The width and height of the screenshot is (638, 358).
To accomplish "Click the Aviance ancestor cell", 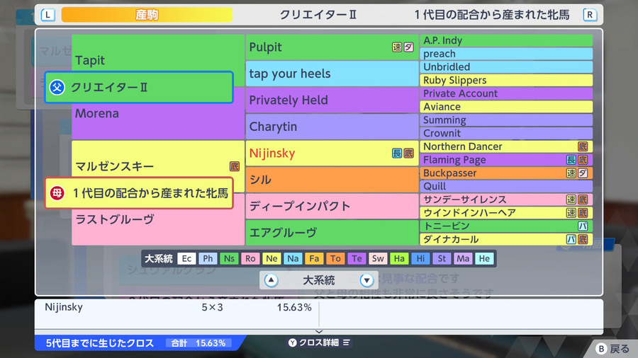I will coord(505,107).
